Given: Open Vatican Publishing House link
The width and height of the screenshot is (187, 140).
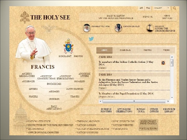Looking at the screenshot, I should pos(93,129).
